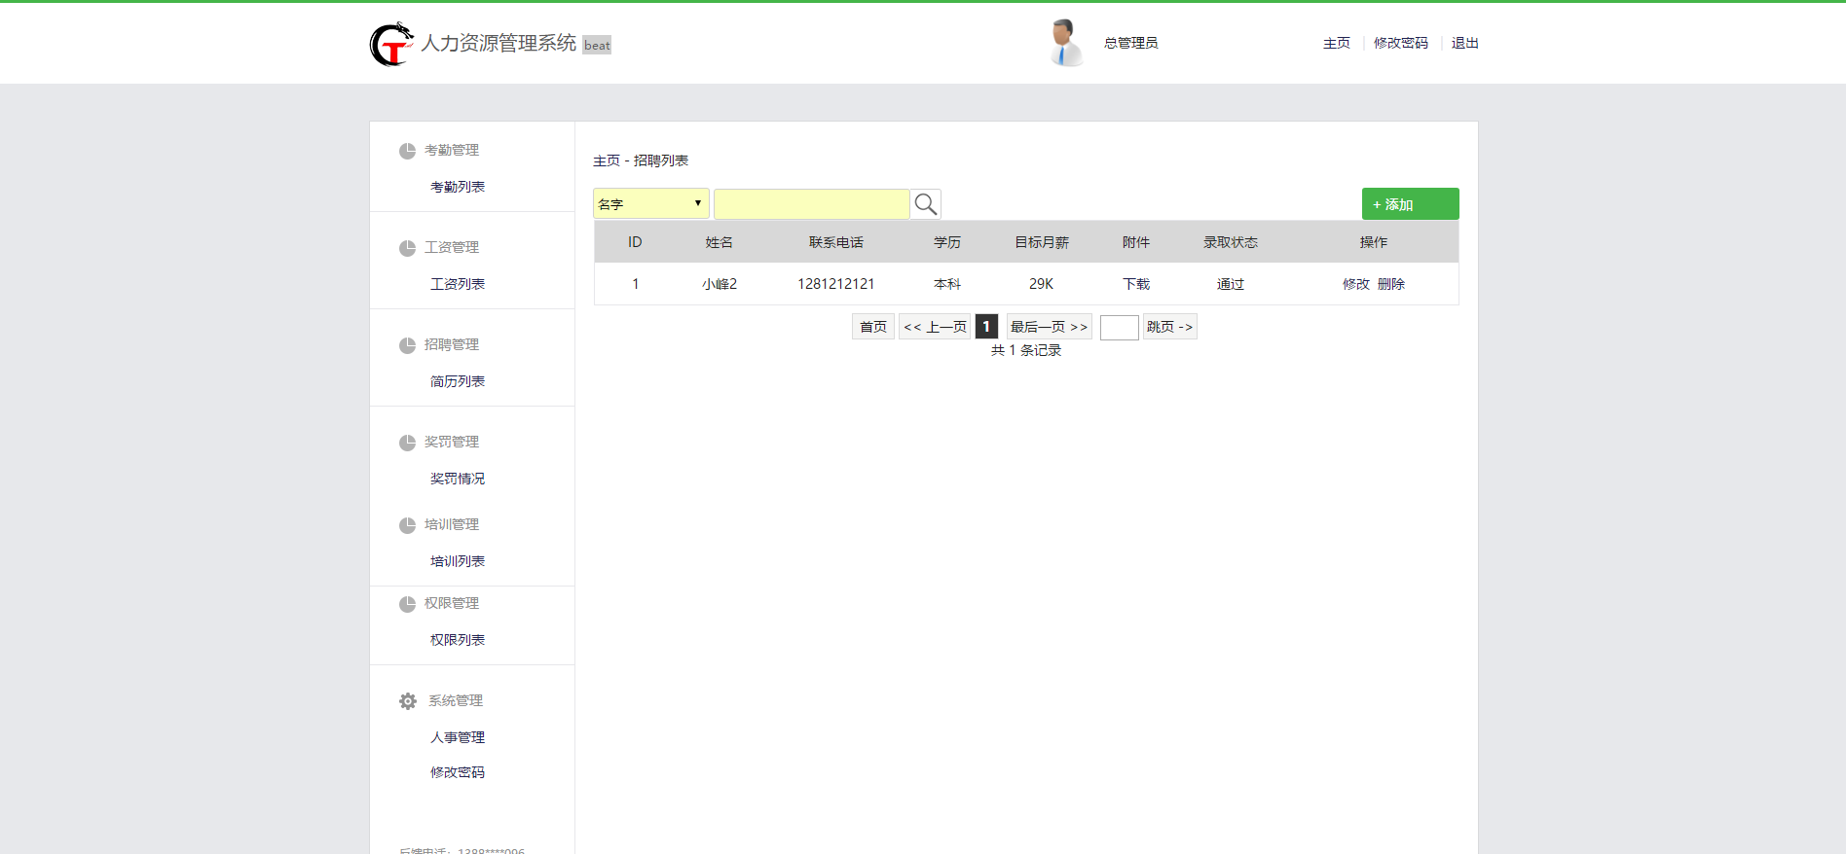Viewport: 1846px width, 854px height.
Task: Click the gear icon beside 系统管理
Action: [407, 701]
